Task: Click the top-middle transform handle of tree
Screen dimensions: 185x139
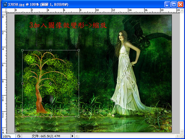Action: coord(51,50)
